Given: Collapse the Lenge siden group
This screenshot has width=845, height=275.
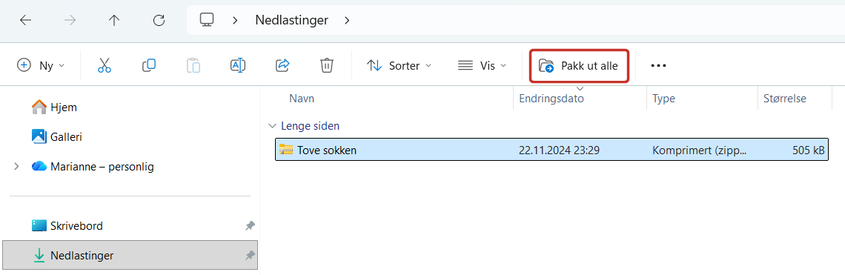Looking at the screenshot, I should pyautogui.click(x=271, y=126).
